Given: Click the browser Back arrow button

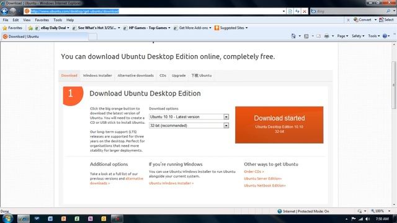Looking at the screenshot, I should [x=4, y=11].
